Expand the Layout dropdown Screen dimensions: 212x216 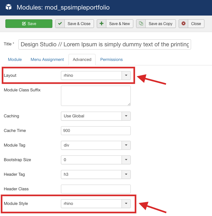(x=126, y=75)
